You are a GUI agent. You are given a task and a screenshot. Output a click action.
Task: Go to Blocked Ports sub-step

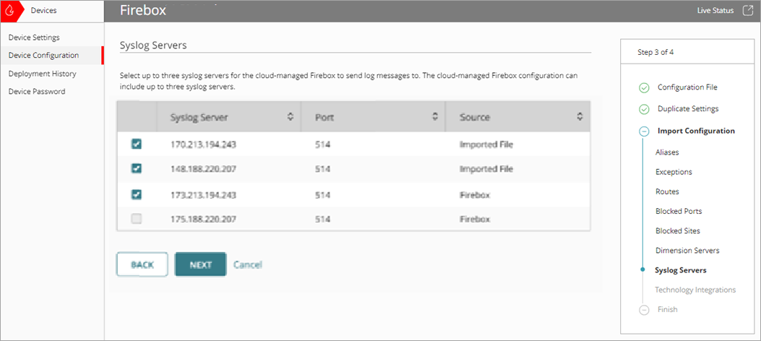679,212
